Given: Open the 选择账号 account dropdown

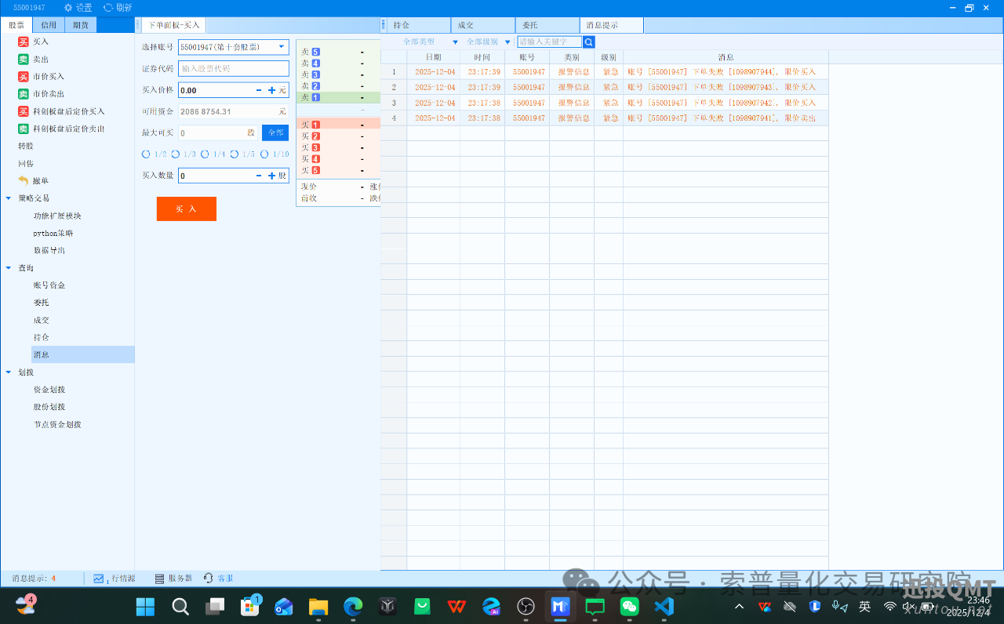Looking at the screenshot, I should [281, 47].
